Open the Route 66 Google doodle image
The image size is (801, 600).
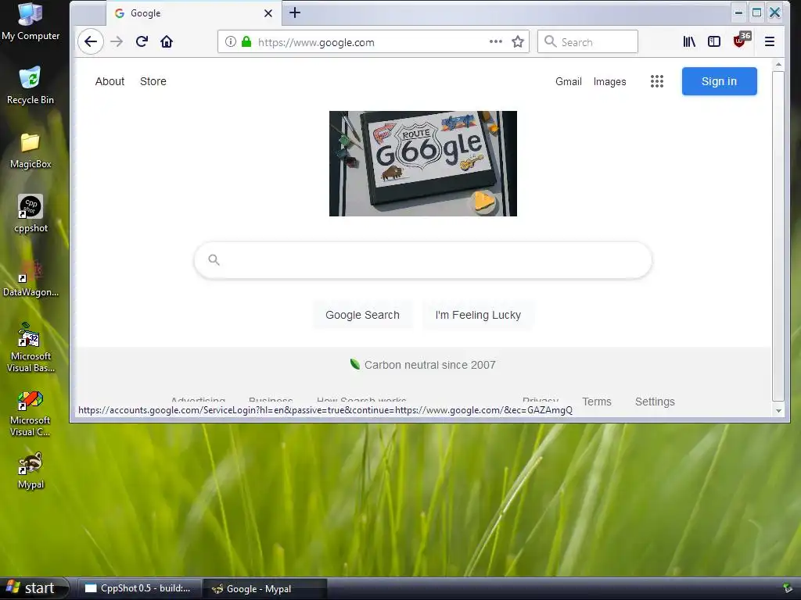pyautogui.click(x=423, y=164)
